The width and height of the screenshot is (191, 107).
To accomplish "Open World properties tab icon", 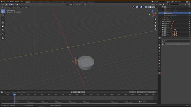I will point(159,57).
